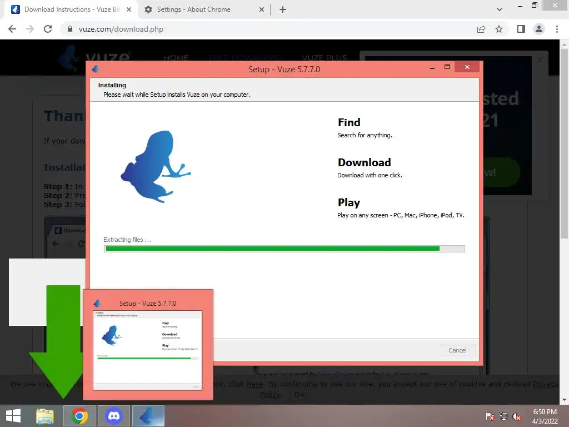Click the scrollbar up arrow

click(x=564, y=44)
